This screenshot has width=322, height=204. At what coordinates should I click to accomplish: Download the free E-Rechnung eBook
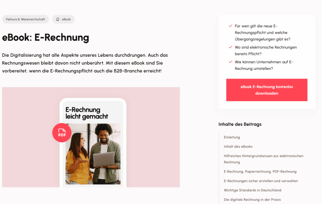coord(267,90)
